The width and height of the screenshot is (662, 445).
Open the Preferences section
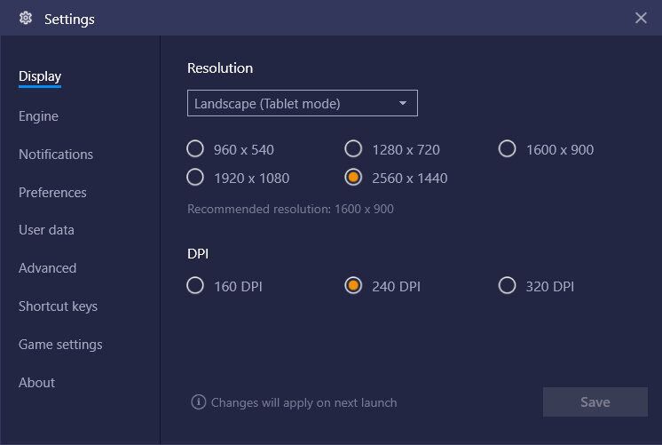coord(52,193)
